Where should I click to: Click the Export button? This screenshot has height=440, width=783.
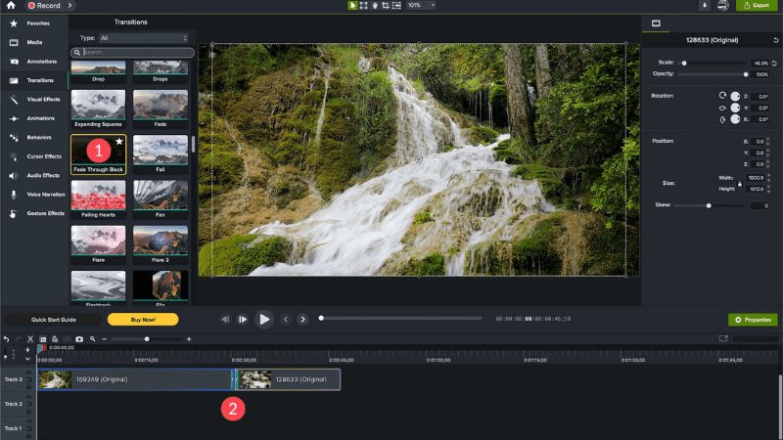(x=757, y=6)
